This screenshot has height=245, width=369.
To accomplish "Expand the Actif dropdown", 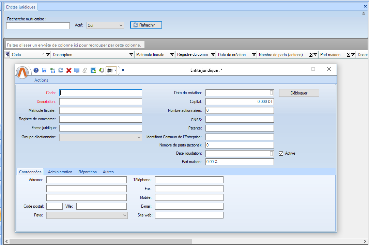I will [121, 25].
